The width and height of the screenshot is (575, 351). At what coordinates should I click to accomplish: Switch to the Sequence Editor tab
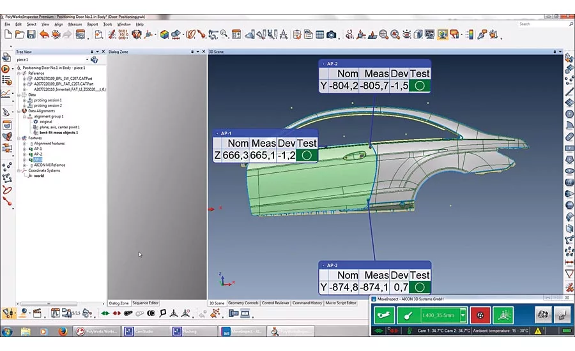point(145,303)
